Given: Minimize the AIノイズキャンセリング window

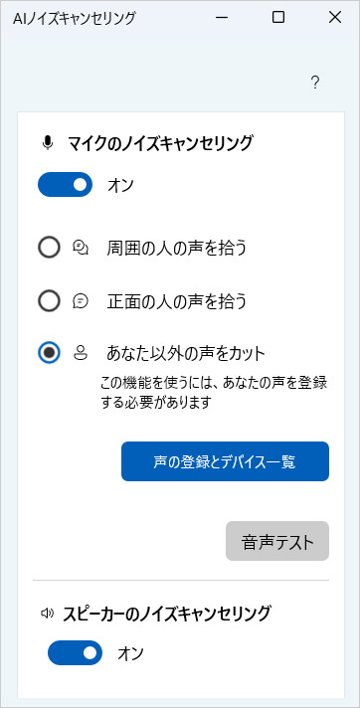Looking at the screenshot, I should pos(221,18).
